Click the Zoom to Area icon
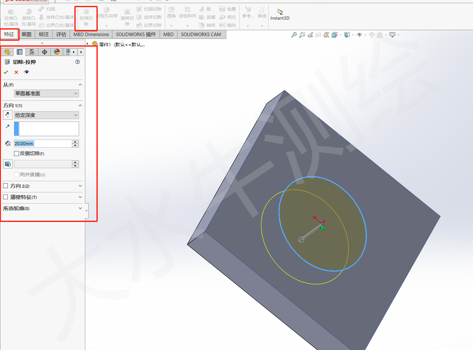 pyautogui.click(x=302, y=35)
